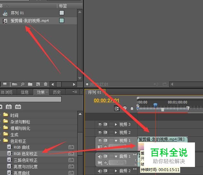Select the 效果 tab
Viewport: 203px width, 175px height.
click(x=41, y=92)
